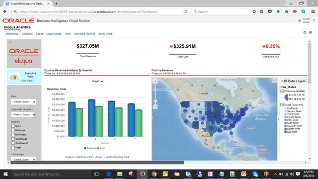
Task: Click the Analyze link under the chart
Action: tap(70, 157)
